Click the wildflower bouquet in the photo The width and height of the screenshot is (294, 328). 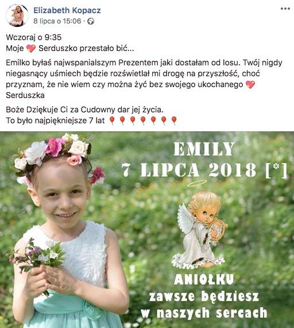(37, 256)
